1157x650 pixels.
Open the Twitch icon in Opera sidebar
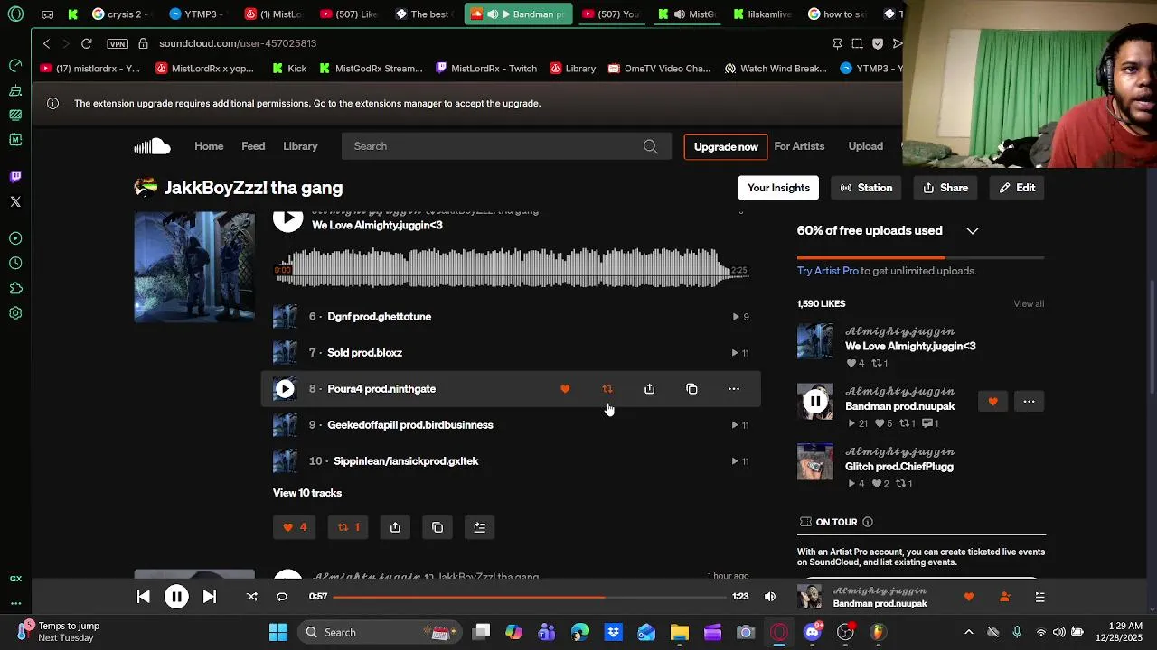coord(15,177)
